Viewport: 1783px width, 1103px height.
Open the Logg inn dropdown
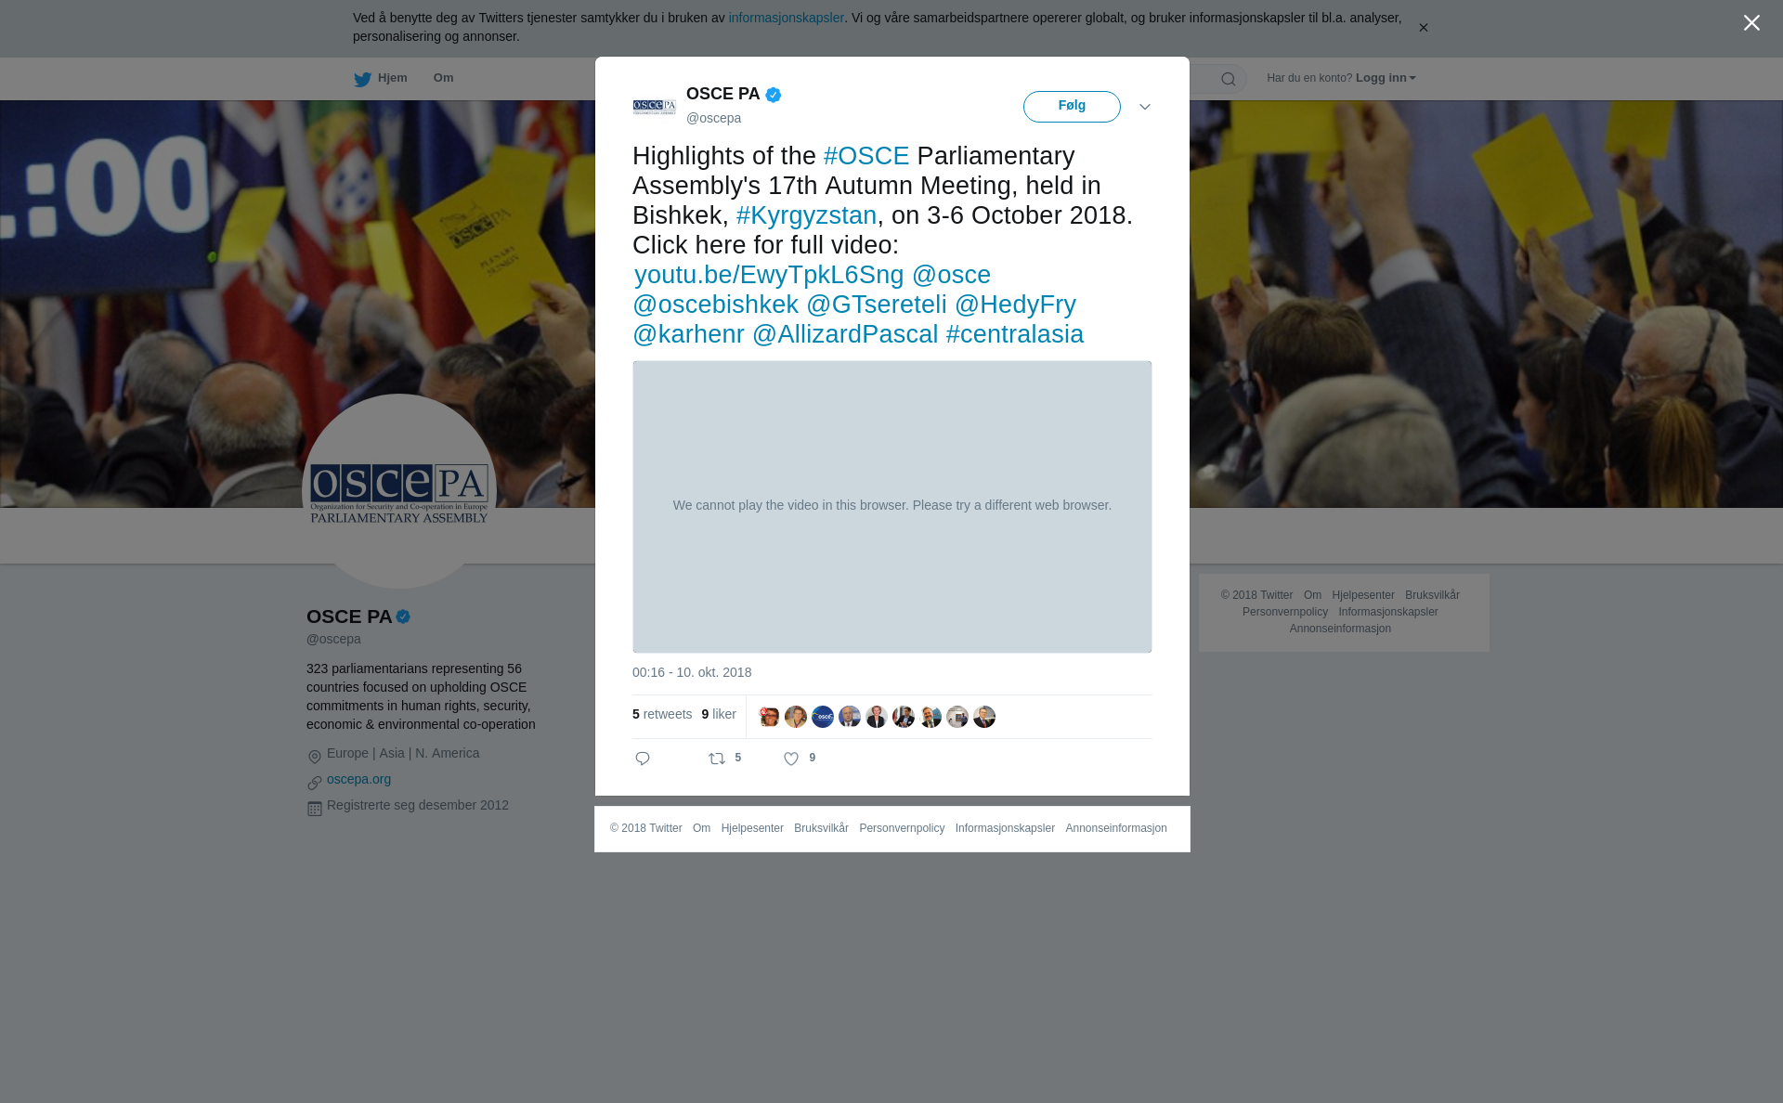tap(1386, 78)
